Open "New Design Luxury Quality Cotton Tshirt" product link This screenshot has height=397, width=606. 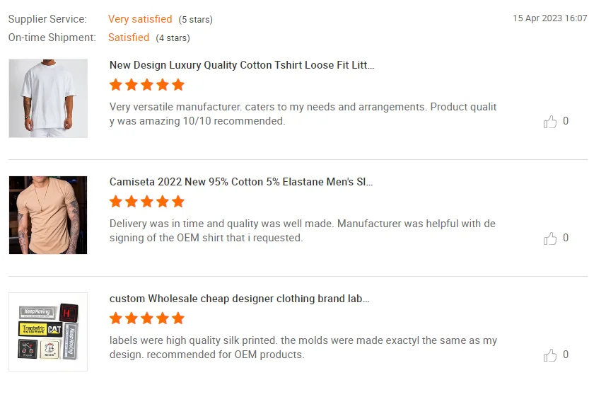[x=242, y=65]
